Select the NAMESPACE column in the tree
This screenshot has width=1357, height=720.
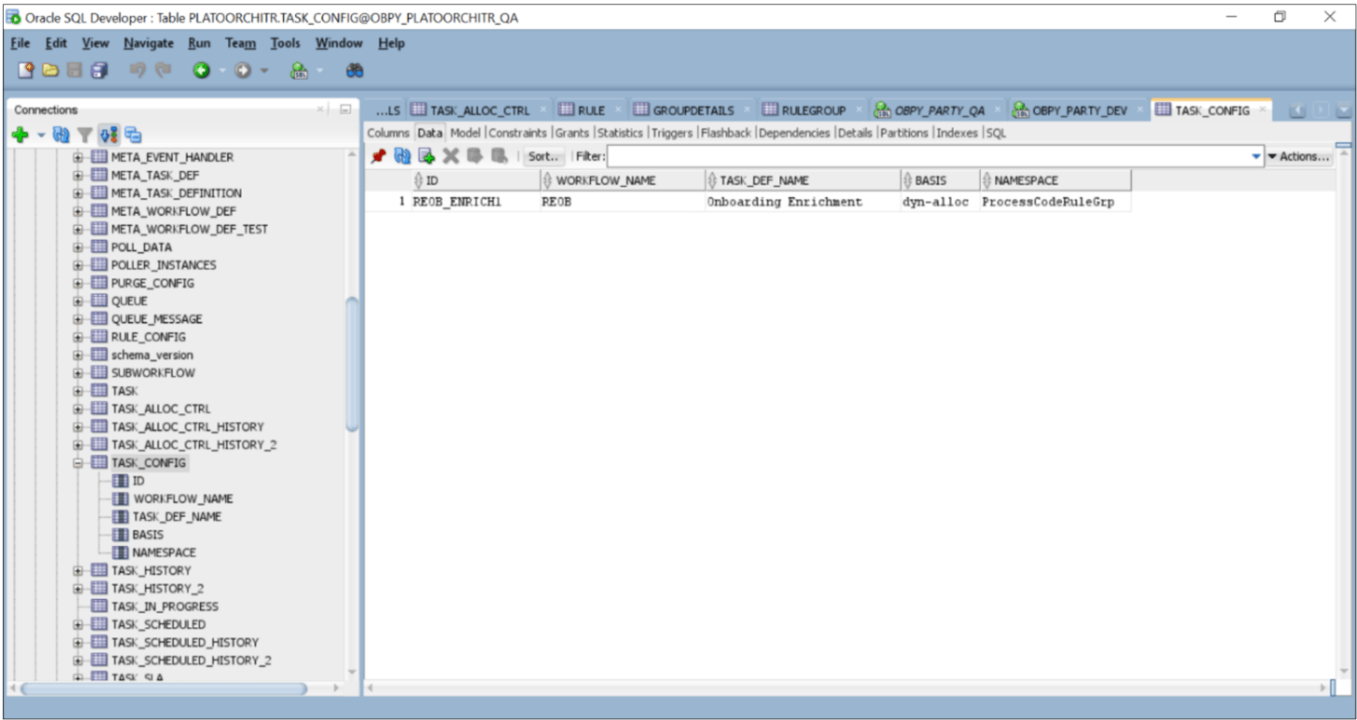click(x=167, y=552)
